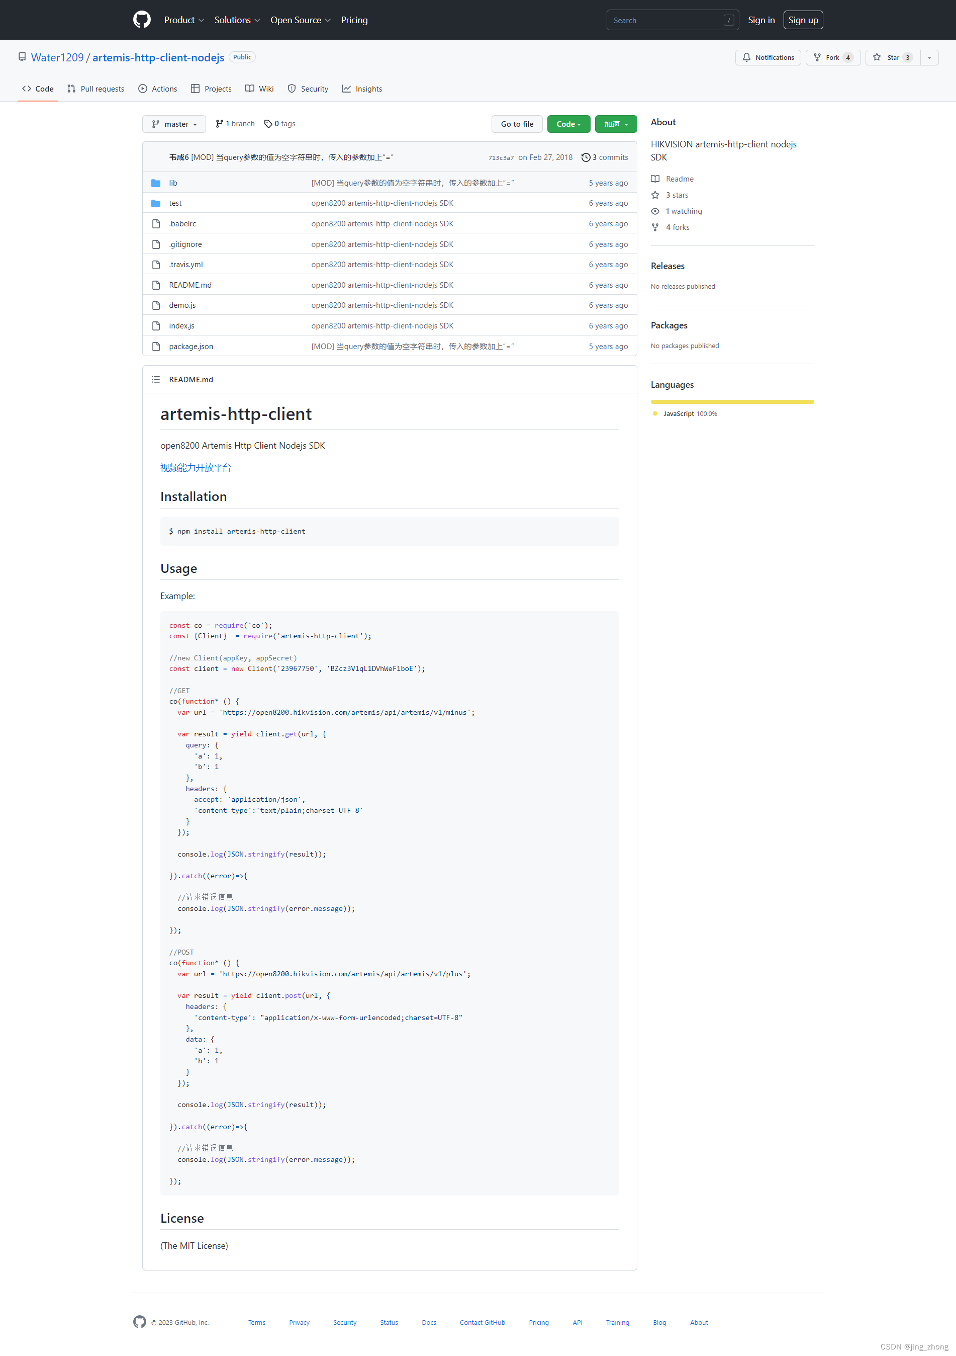Open the Blog footer link
This screenshot has height=1356, width=956.
(660, 1322)
